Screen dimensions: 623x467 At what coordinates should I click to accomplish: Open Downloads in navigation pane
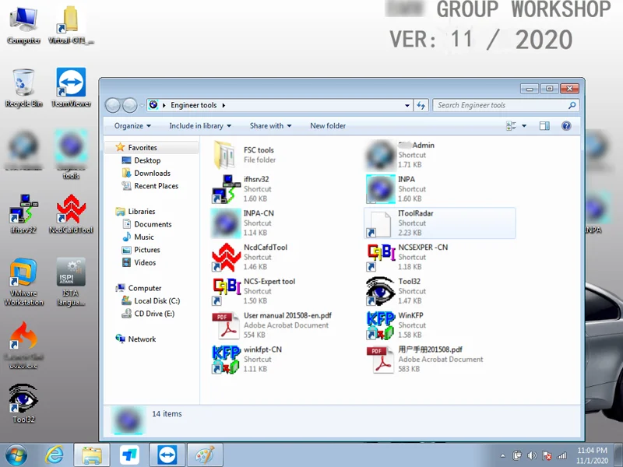coord(152,173)
